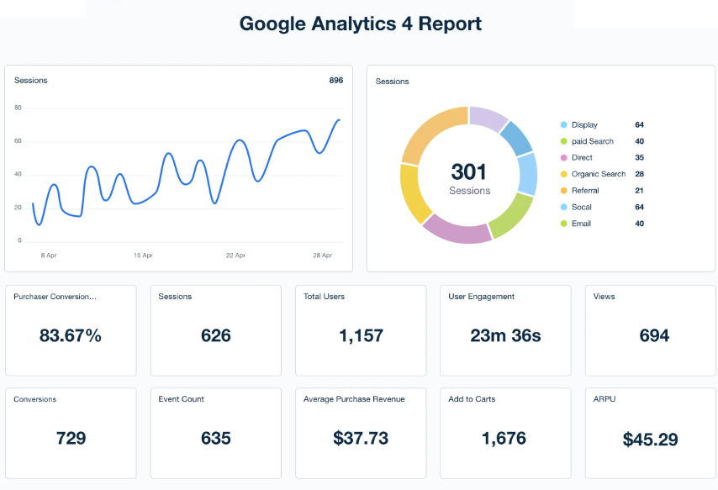Click the Email legend color dot
Screen dimensions: 718x490
(x=563, y=224)
